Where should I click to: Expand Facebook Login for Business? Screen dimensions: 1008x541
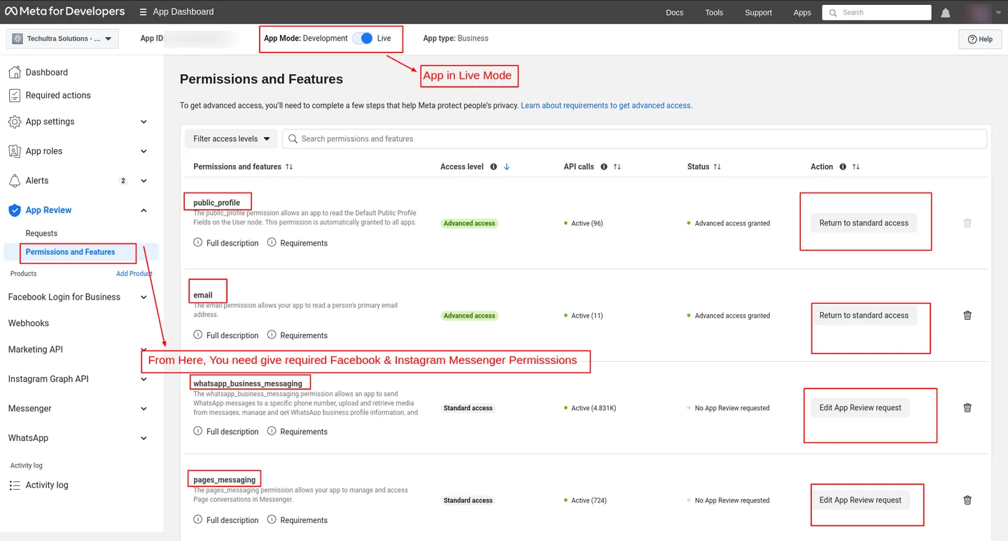click(x=143, y=297)
